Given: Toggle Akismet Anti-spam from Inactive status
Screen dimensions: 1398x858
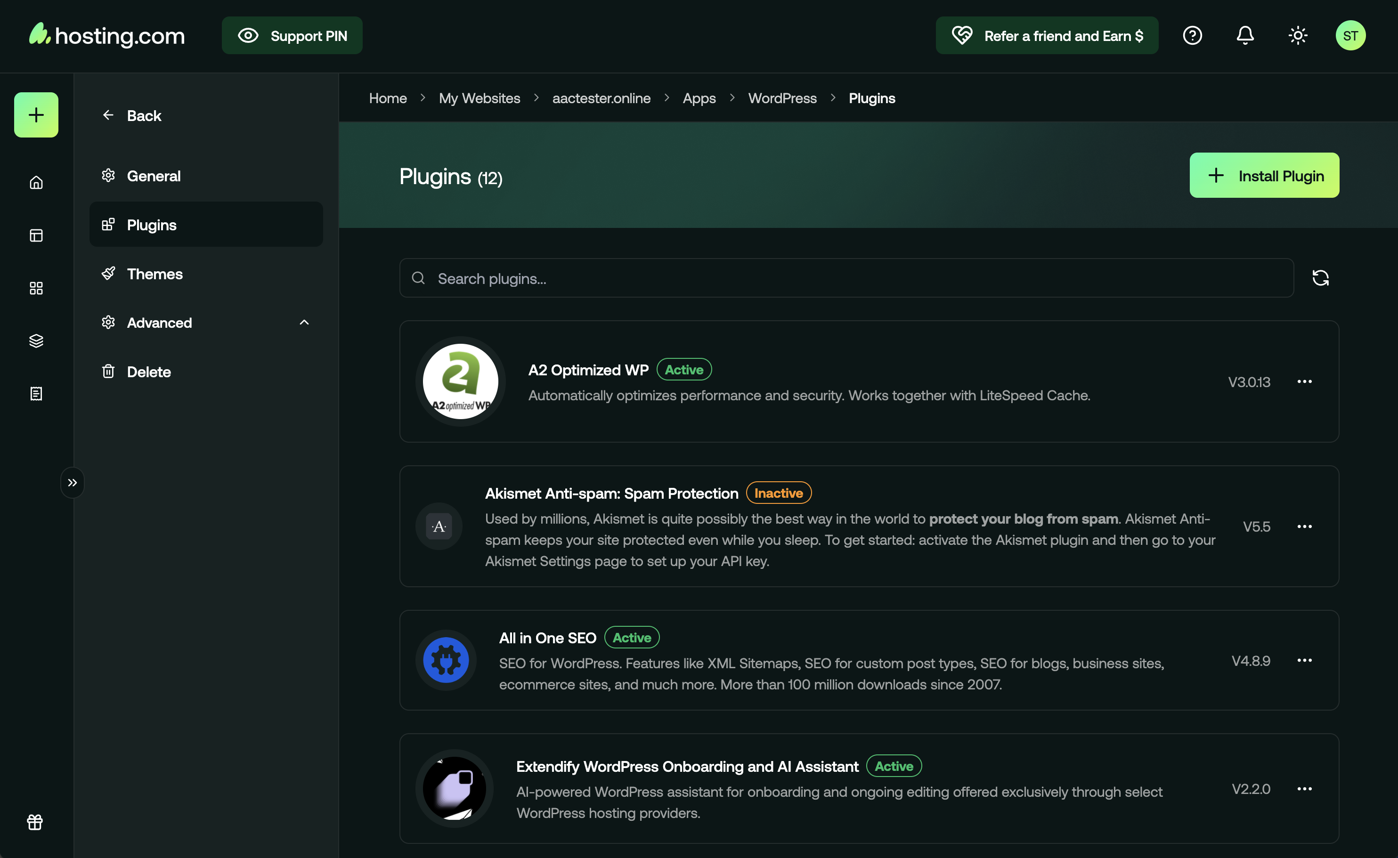Looking at the screenshot, I should pyautogui.click(x=778, y=493).
